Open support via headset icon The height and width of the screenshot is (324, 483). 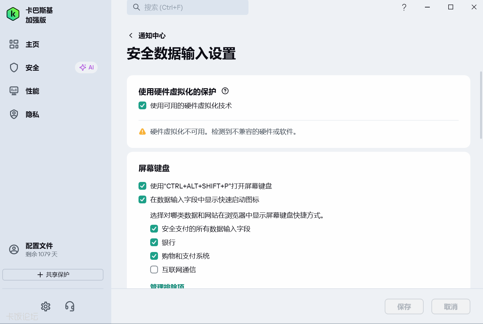[70, 306]
